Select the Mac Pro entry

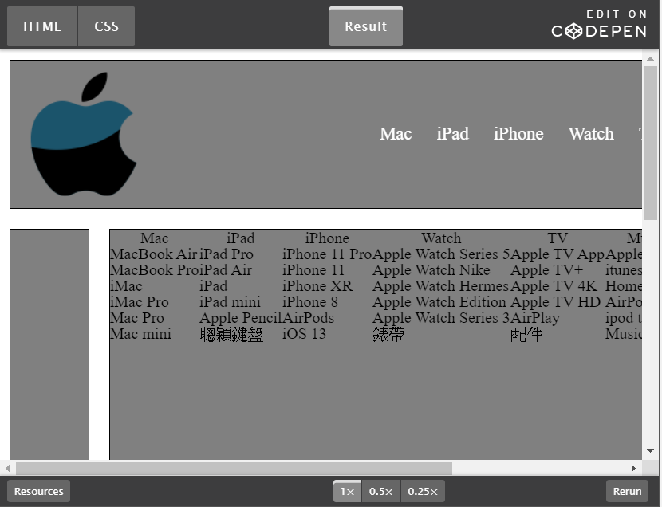pyautogui.click(x=137, y=318)
